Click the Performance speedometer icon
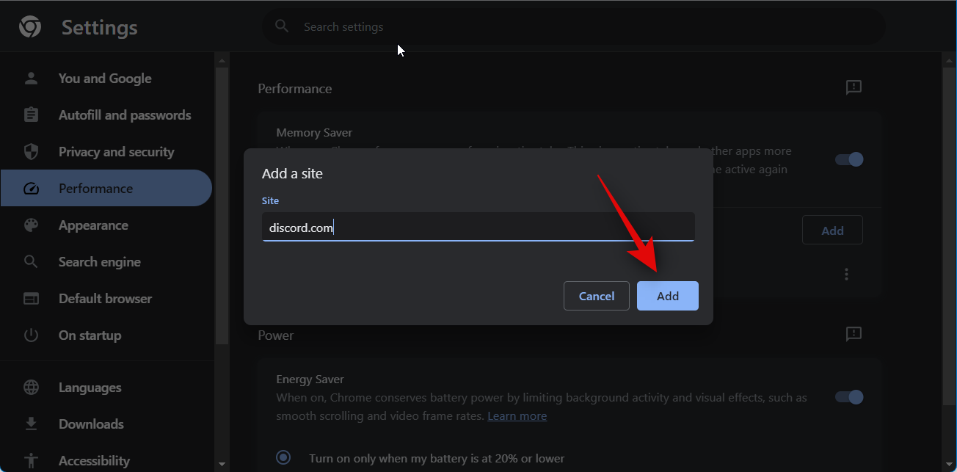 [x=31, y=189]
